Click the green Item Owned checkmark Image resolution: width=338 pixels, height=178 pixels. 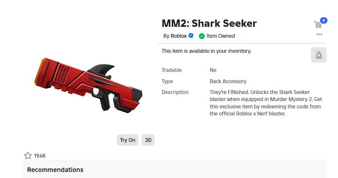(x=202, y=36)
